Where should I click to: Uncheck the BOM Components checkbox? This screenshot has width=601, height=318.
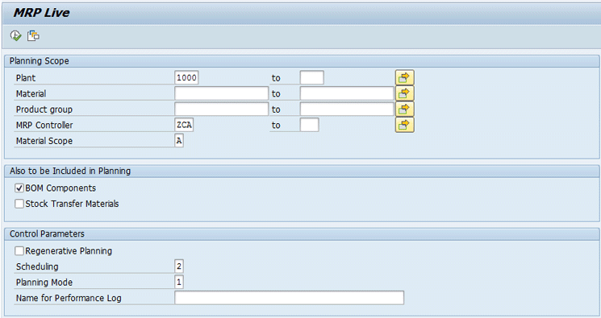(x=19, y=188)
